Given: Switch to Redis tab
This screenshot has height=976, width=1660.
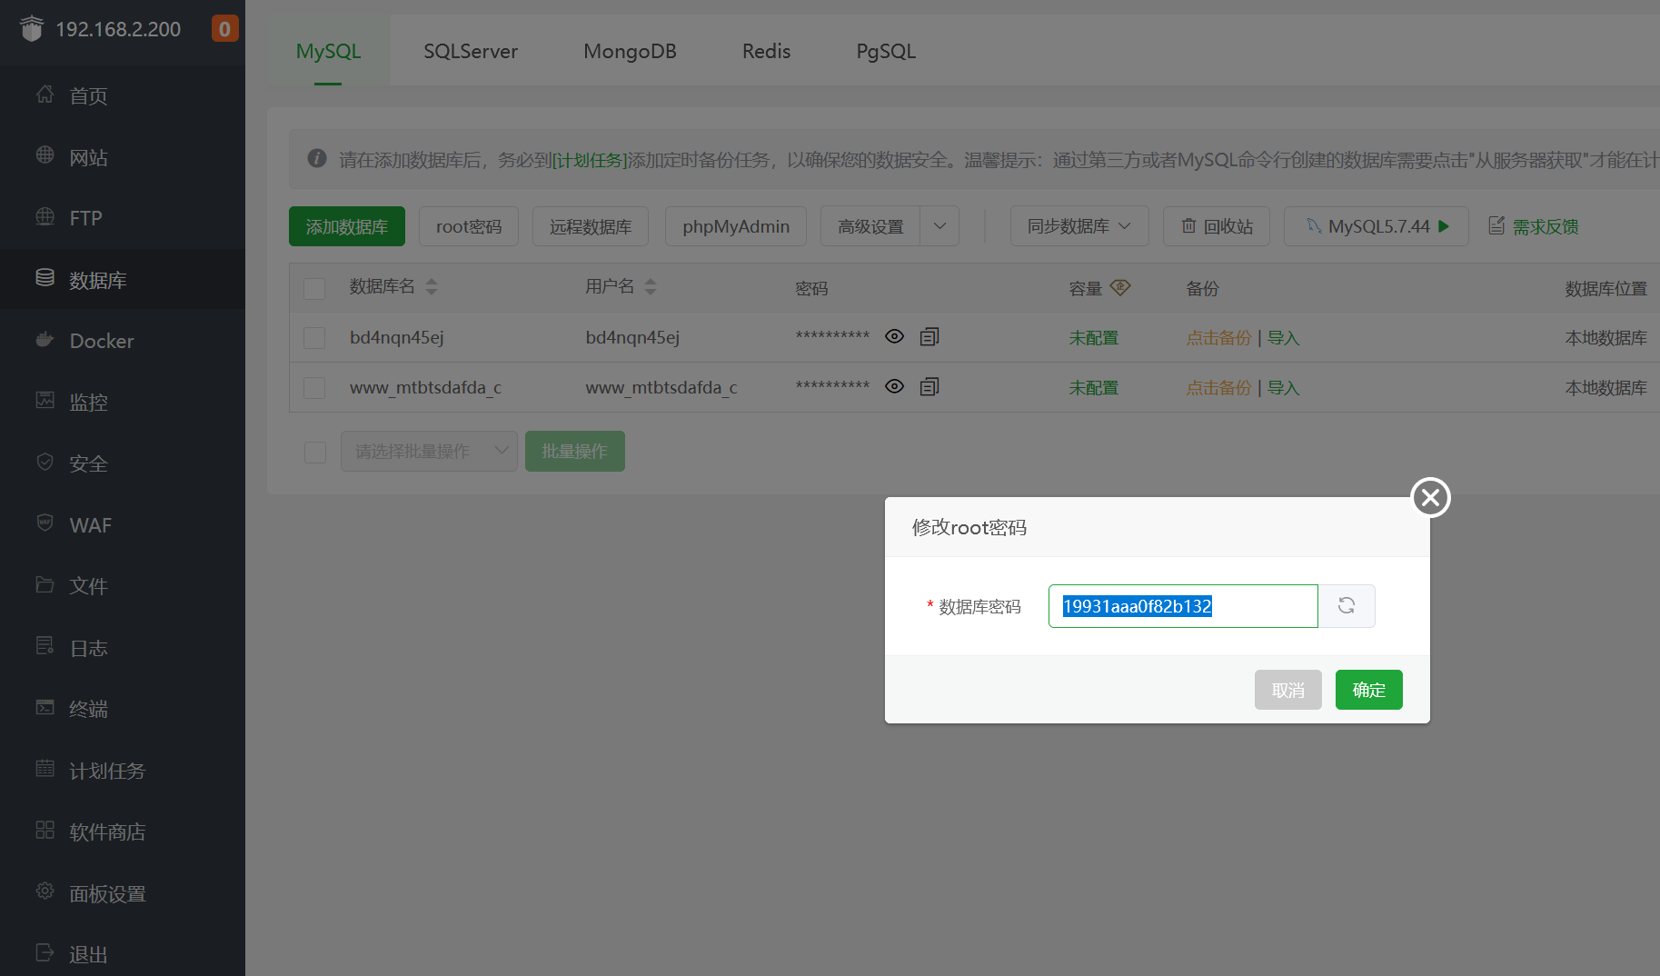Looking at the screenshot, I should tap(766, 51).
